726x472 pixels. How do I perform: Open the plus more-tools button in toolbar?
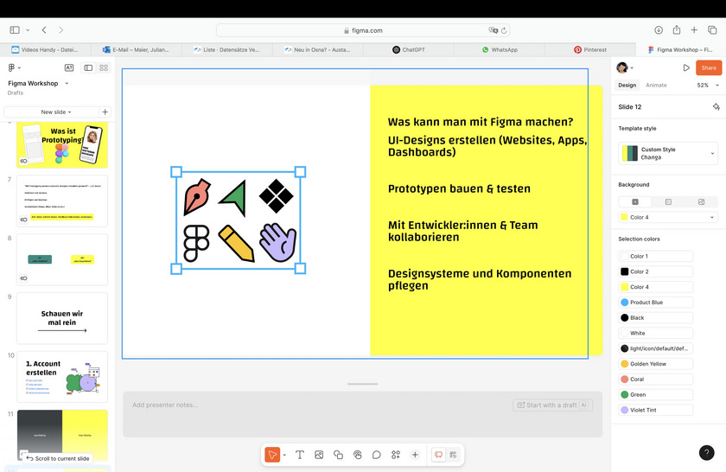[415, 455]
